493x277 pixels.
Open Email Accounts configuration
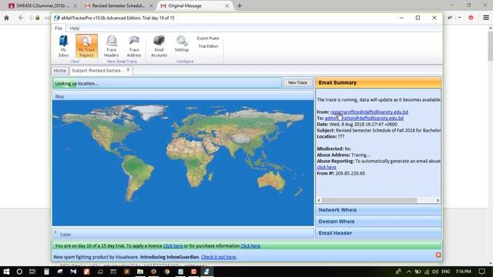(x=159, y=46)
